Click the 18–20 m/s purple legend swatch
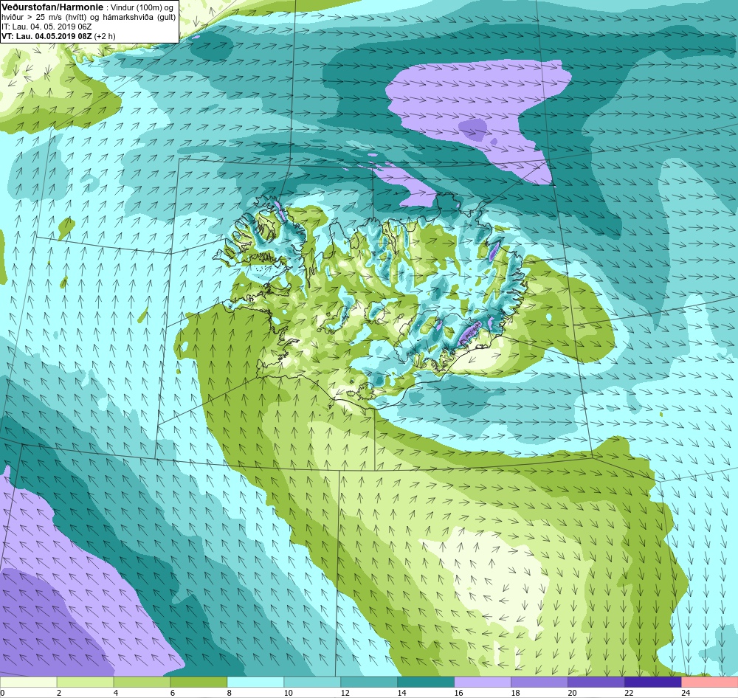This screenshot has width=738, height=698. tap(539, 683)
